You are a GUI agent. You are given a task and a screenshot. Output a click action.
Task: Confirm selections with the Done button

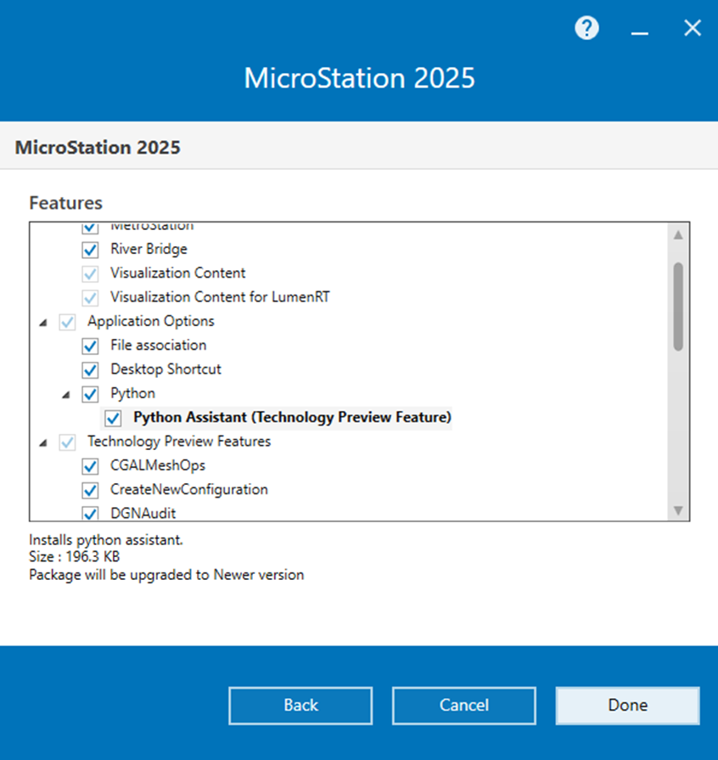point(627,706)
